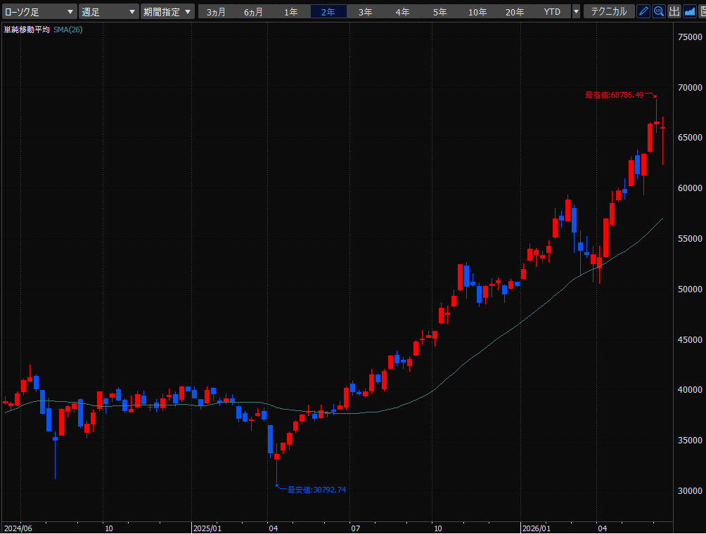Click the 最安値:30792.74 annotation
This screenshot has height=534, width=706.
coord(317,490)
